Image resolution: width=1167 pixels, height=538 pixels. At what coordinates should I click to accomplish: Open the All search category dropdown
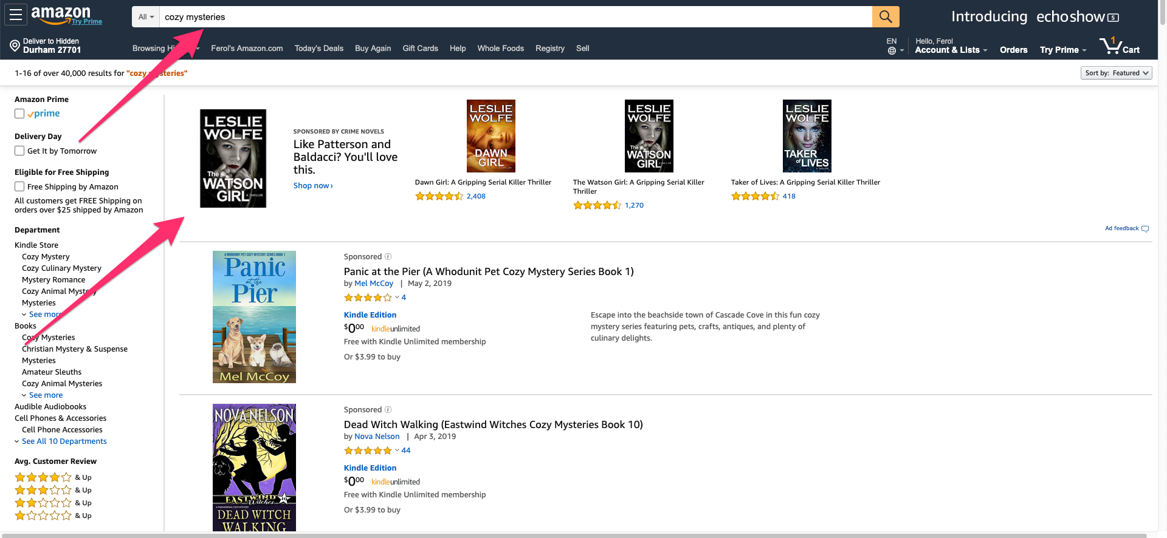coord(146,17)
